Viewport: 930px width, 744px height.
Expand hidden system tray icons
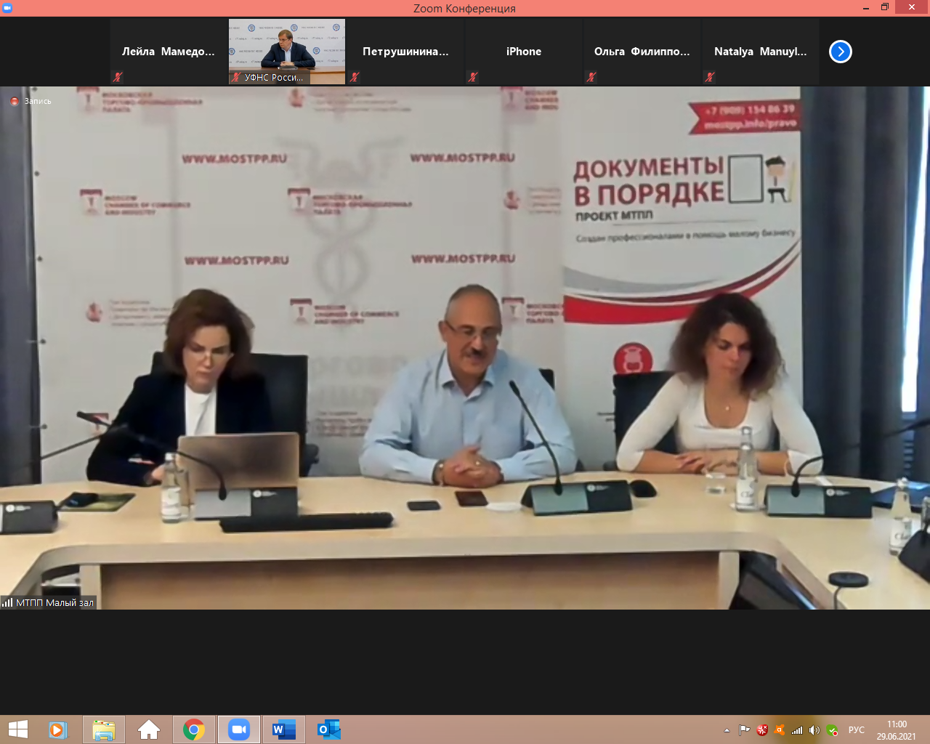(x=727, y=730)
